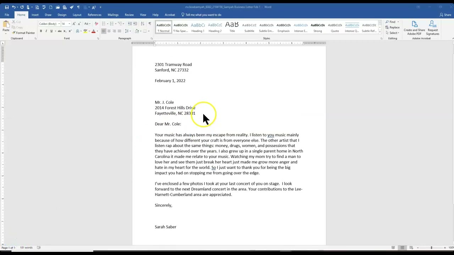Apply text effects and typography
This screenshot has height=255, width=454.
pyautogui.click(x=77, y=31)
